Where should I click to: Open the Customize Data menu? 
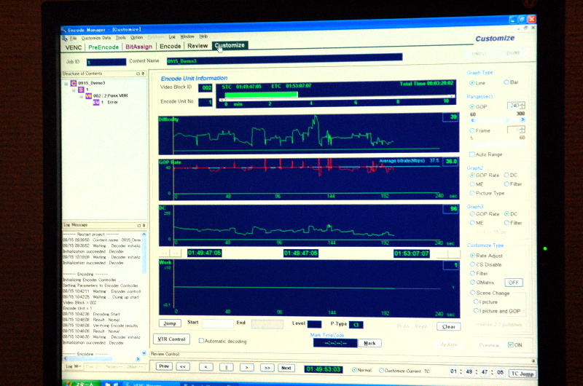tap(96, 36)
